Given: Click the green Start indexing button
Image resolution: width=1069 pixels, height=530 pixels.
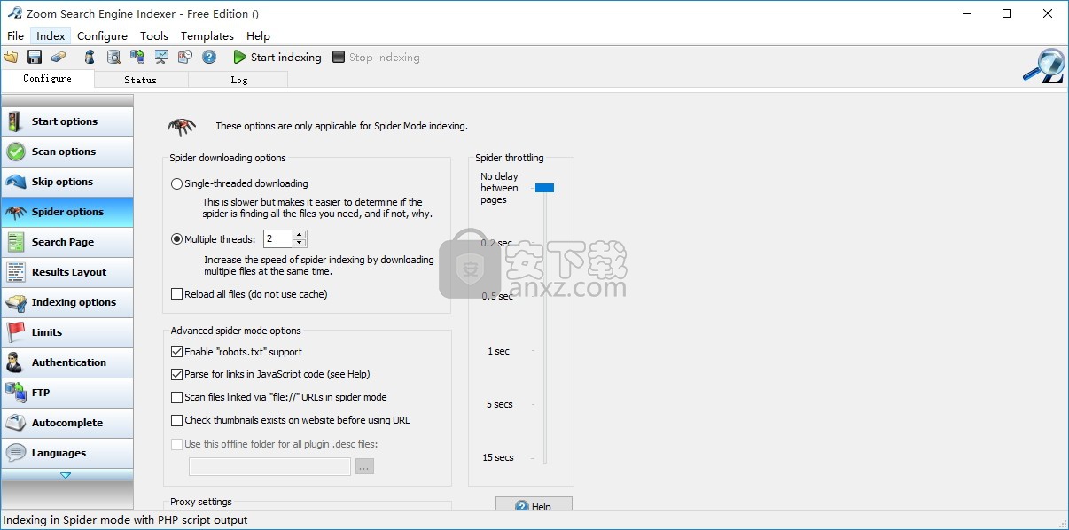Looking at the screenshot, I should (x=277, y=57).
